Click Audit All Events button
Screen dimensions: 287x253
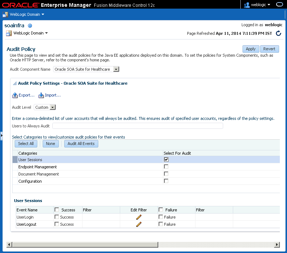81,144
